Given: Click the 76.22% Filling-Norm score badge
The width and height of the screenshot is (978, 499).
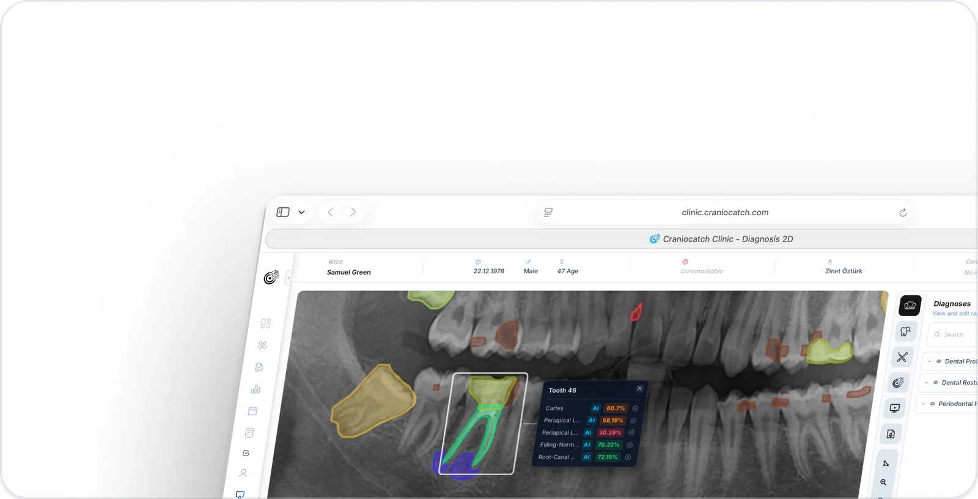Looking at the screenshot, I should click(608, 445).
